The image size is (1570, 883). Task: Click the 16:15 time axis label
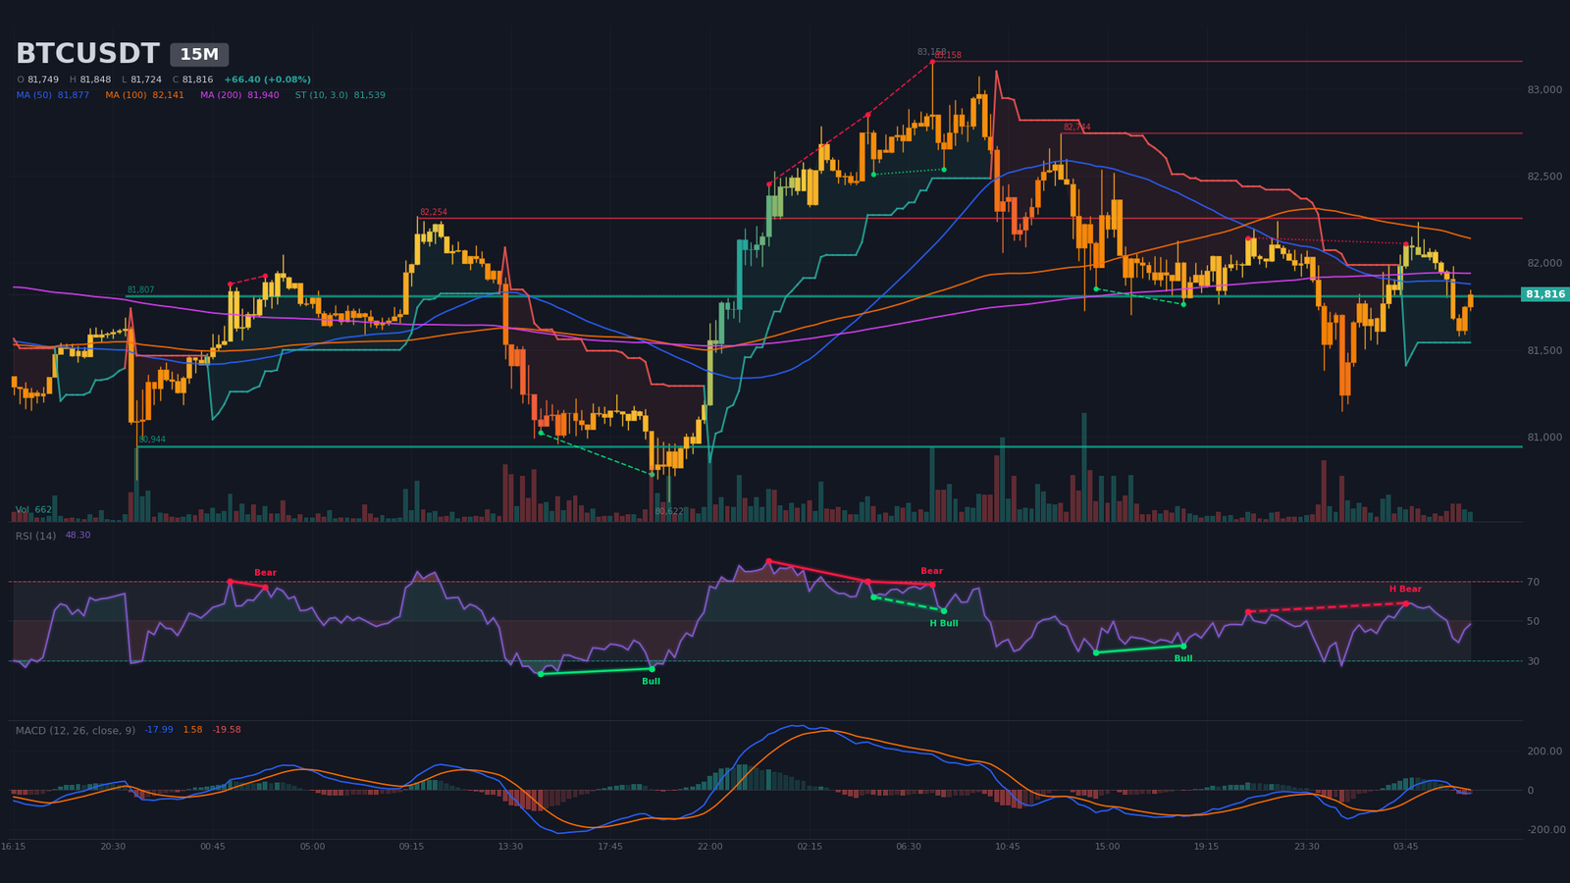coord(14,847)
